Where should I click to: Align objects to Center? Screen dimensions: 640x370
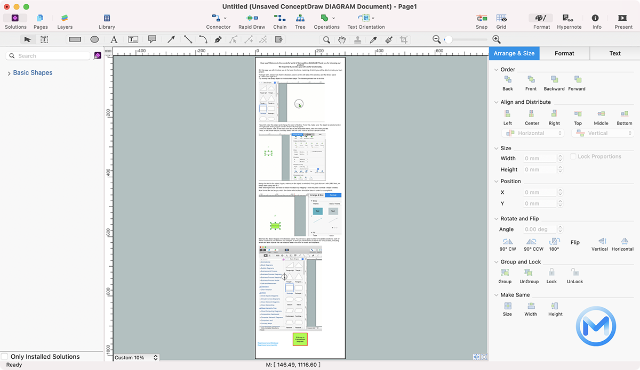532,118
